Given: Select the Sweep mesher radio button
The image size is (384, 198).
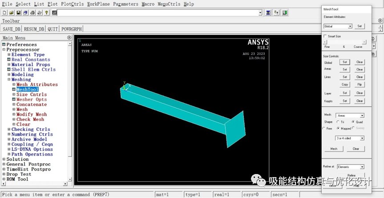Looking at the screenshot, I should [x=353, y=128].
